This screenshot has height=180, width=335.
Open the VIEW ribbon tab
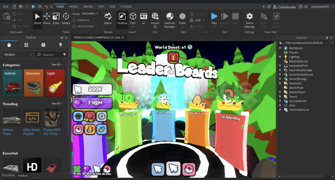tap(112, 7)
